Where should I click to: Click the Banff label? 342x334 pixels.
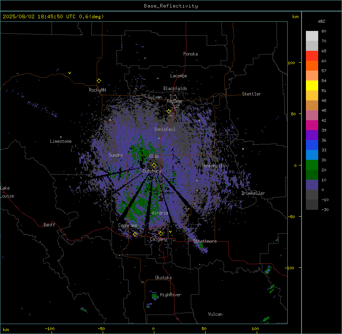49,225
